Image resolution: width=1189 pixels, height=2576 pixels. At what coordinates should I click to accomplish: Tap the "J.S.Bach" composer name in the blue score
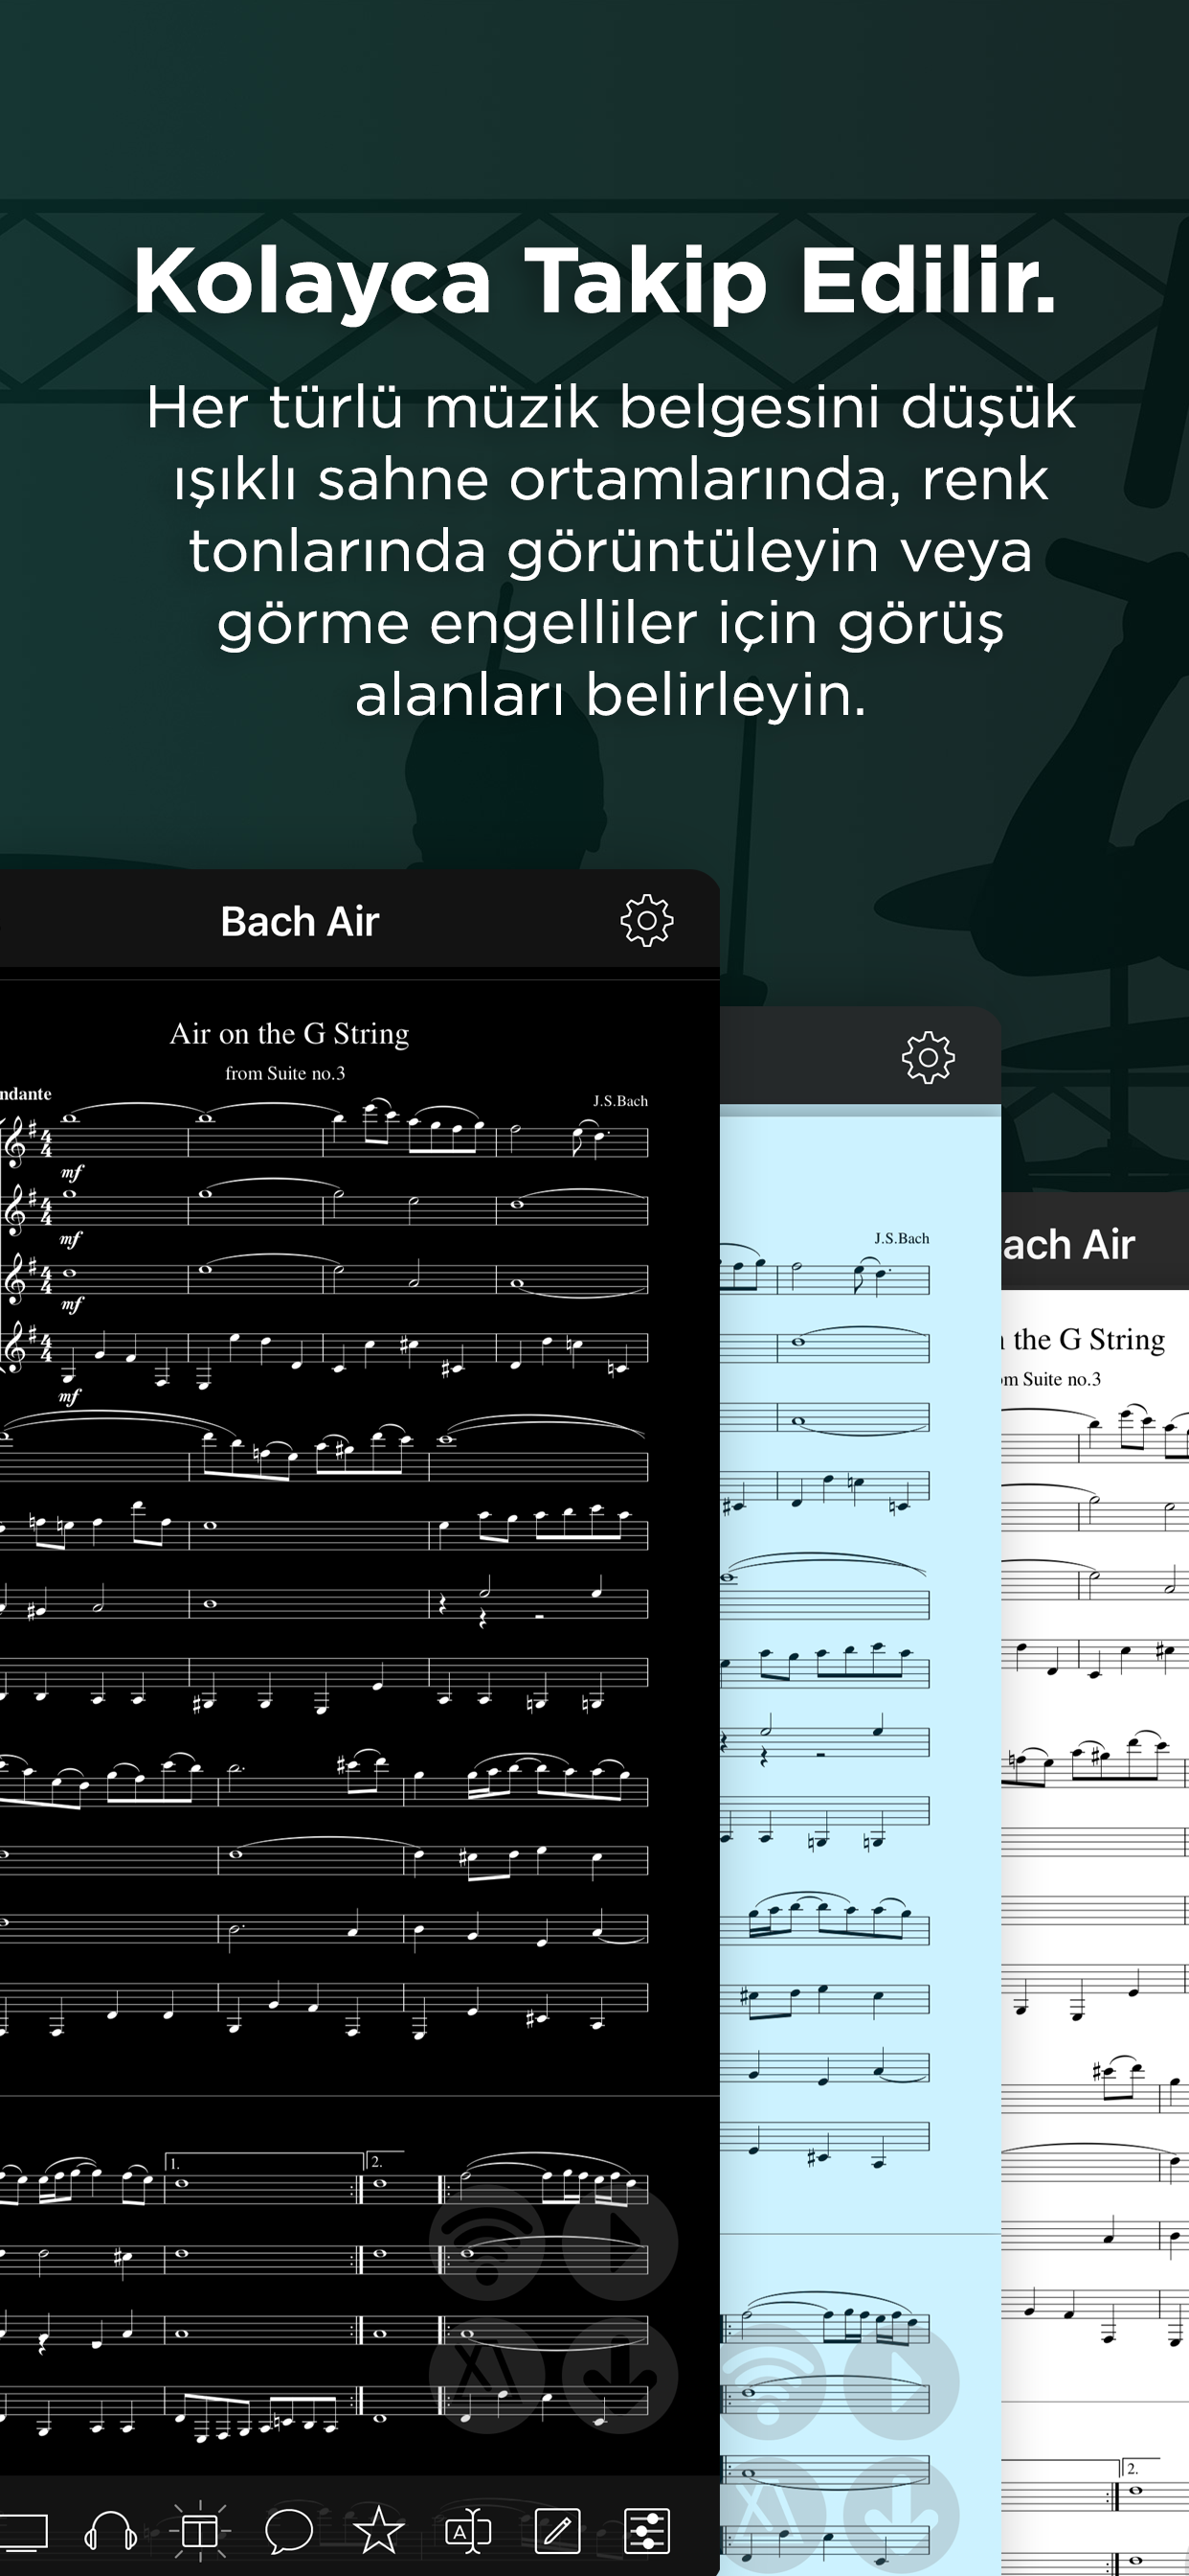(x=901, y=1238)
